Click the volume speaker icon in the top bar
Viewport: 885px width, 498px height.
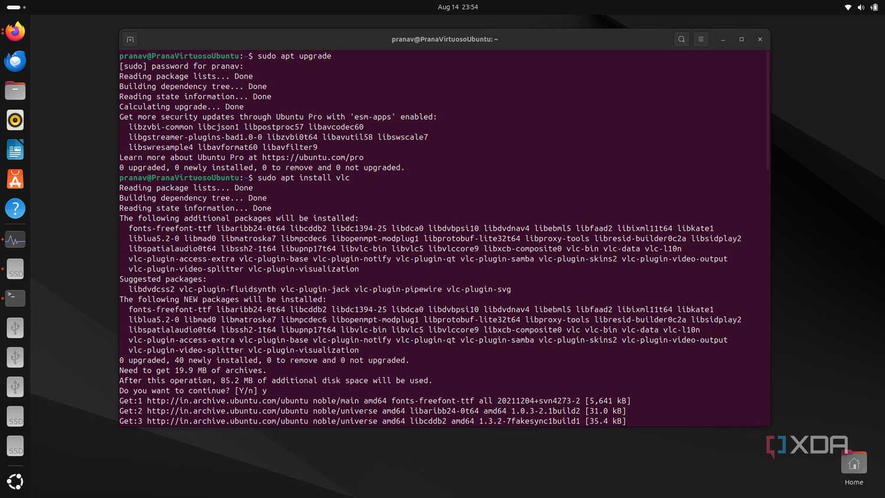861,7
